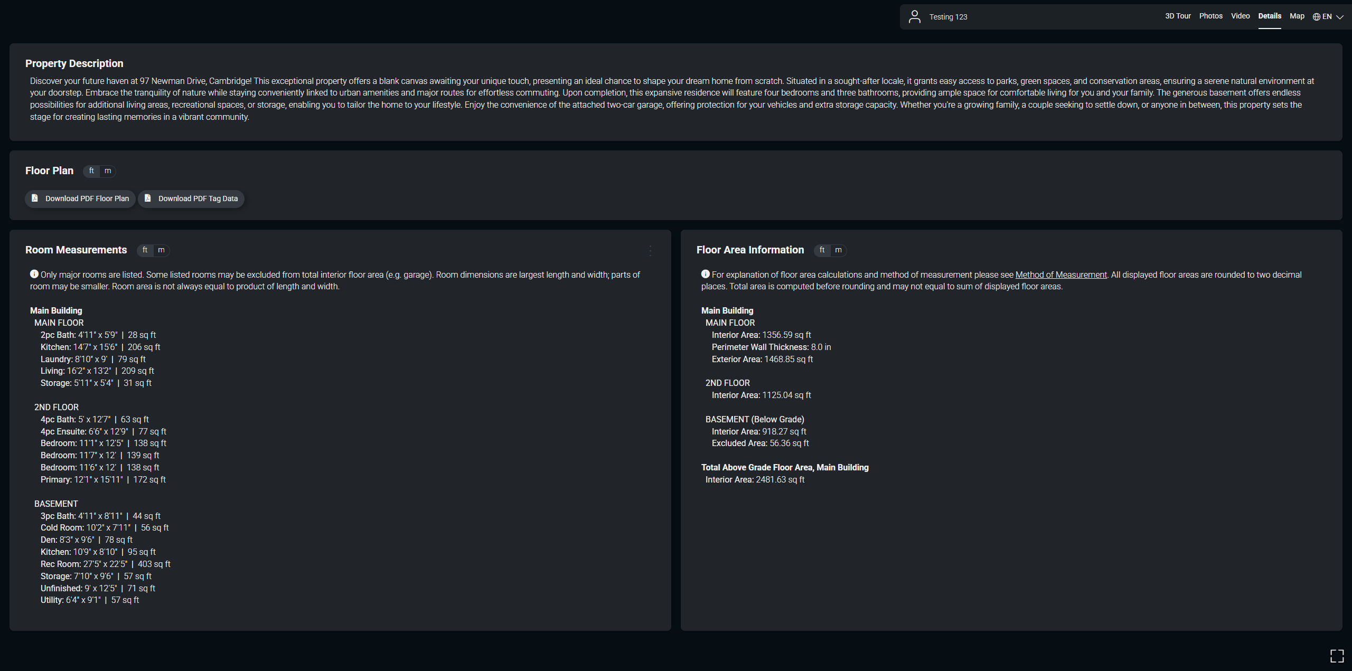Set Room Measurements units to feet

pos(145,250)
